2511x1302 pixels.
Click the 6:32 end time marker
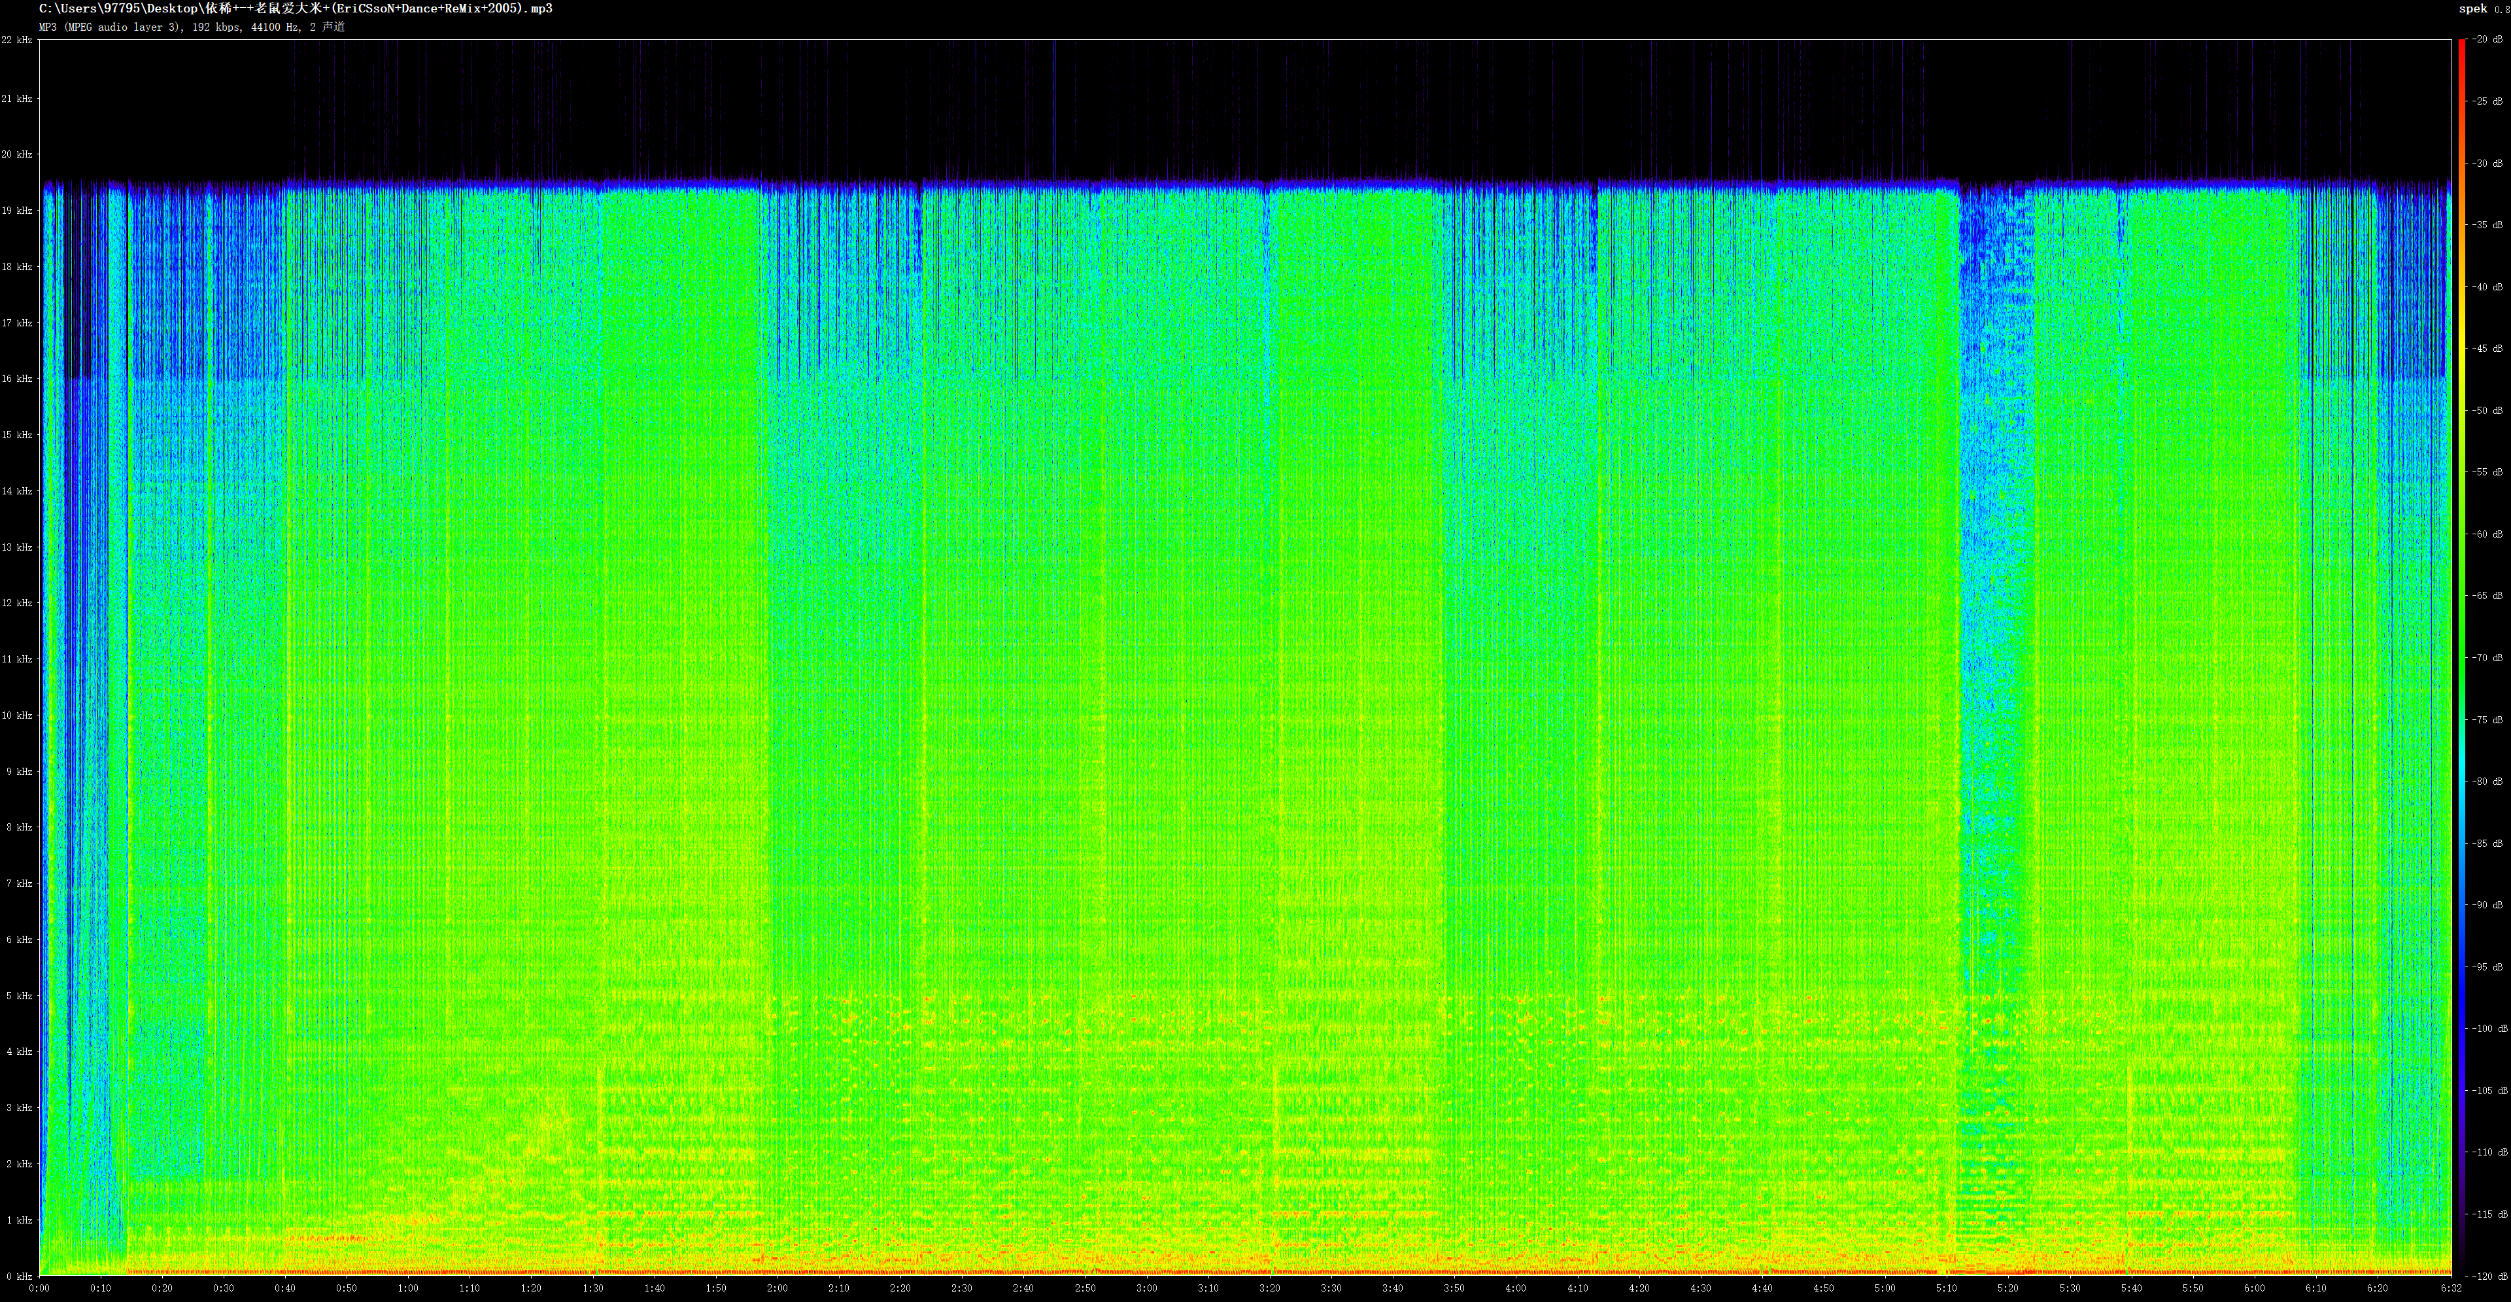2451,1288
